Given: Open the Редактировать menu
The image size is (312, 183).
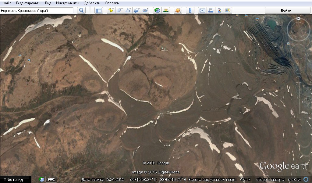Looking at the screenshot, I should click(28, 3).
